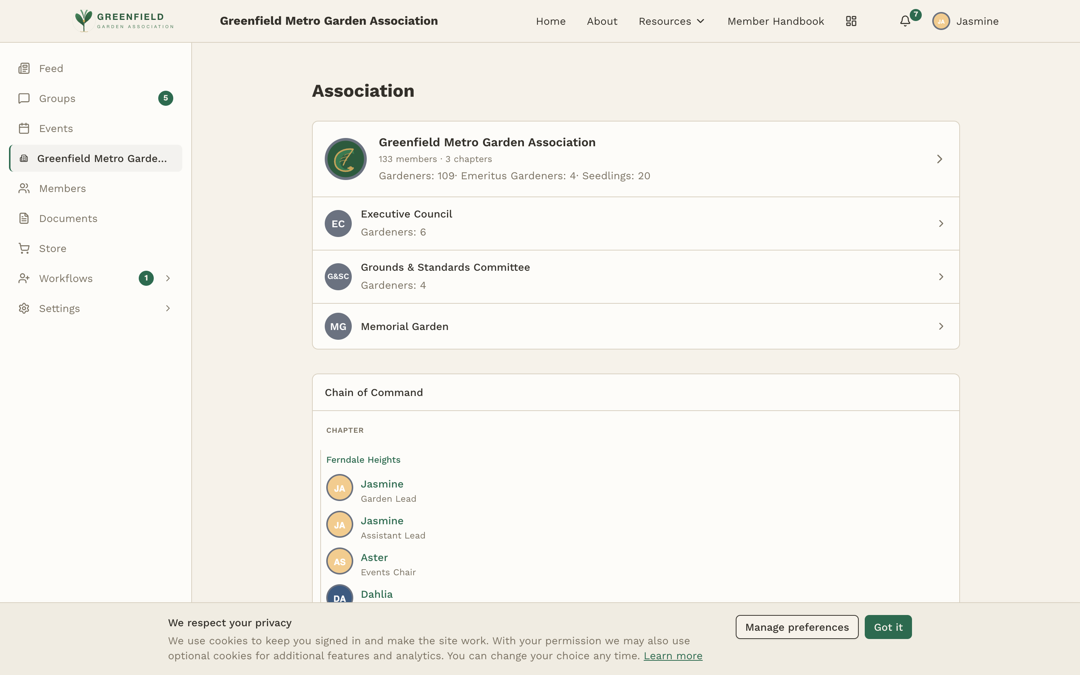Viewport: 1080px width, 675px height.
Task: Open the Memorial Garden row chevron
Action: coord(941,326)
